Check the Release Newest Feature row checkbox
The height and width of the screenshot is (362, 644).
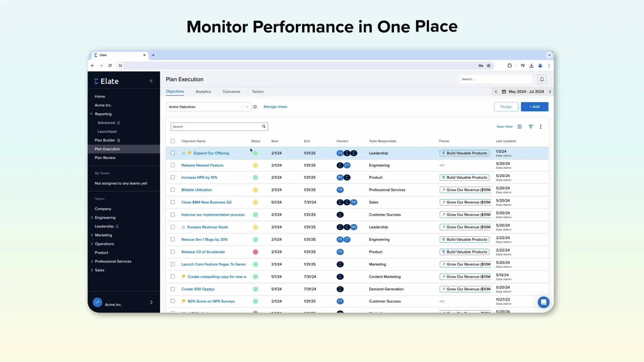(x=173, y=165)
